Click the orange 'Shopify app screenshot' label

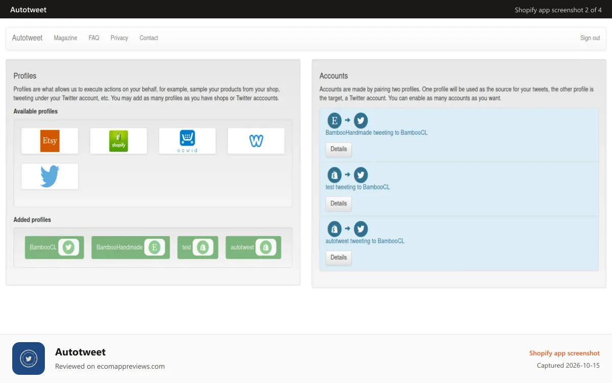tap(565, 353)
